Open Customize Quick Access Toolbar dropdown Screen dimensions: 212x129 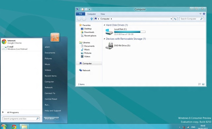(x=89, y=9)
